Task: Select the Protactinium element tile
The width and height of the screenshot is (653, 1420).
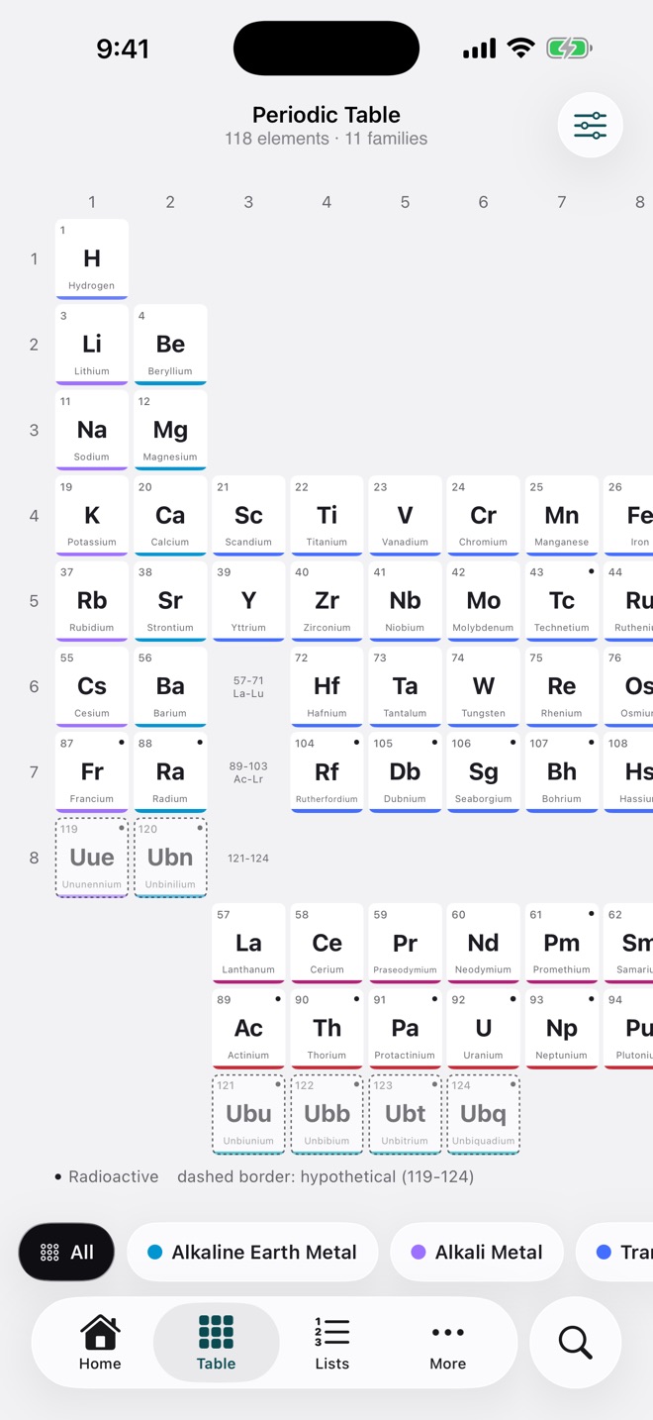Action: pyautogui.click(x=405, y=1029)
